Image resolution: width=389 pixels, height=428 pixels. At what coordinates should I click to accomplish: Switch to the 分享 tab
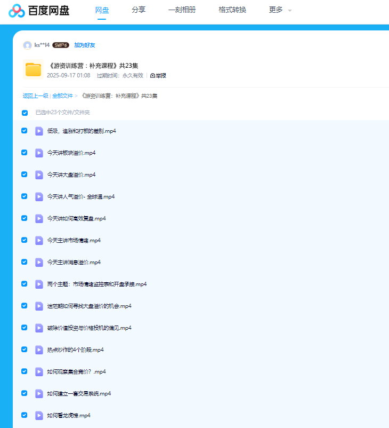(139, 10)
